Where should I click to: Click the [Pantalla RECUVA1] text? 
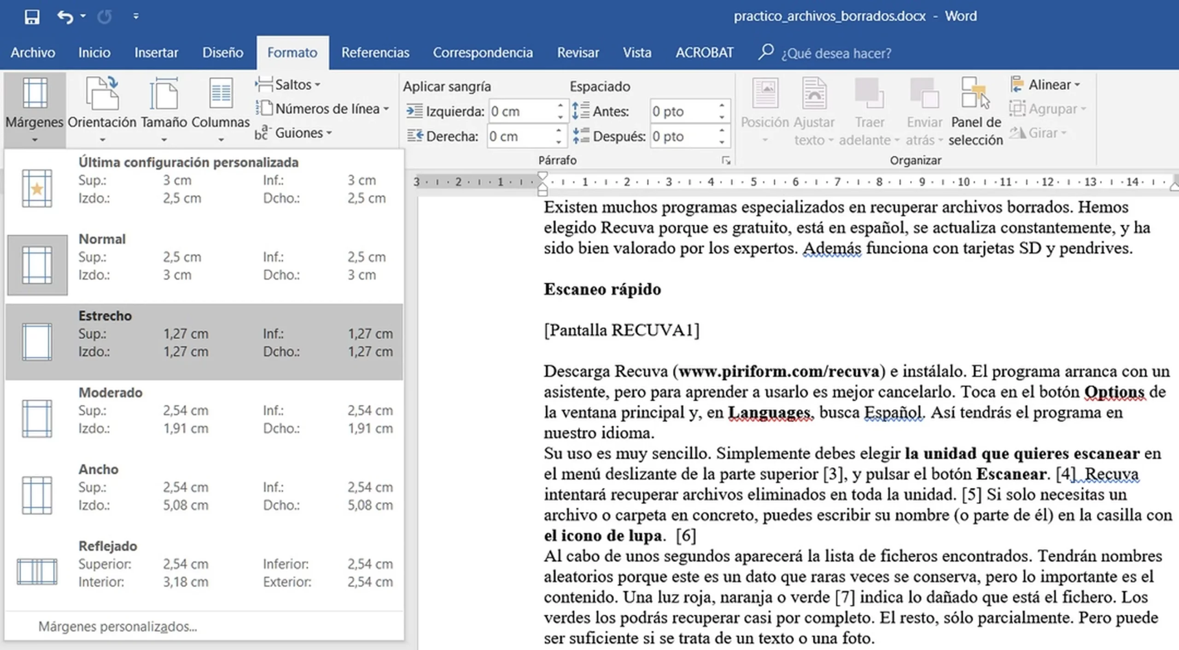(621, 330)
